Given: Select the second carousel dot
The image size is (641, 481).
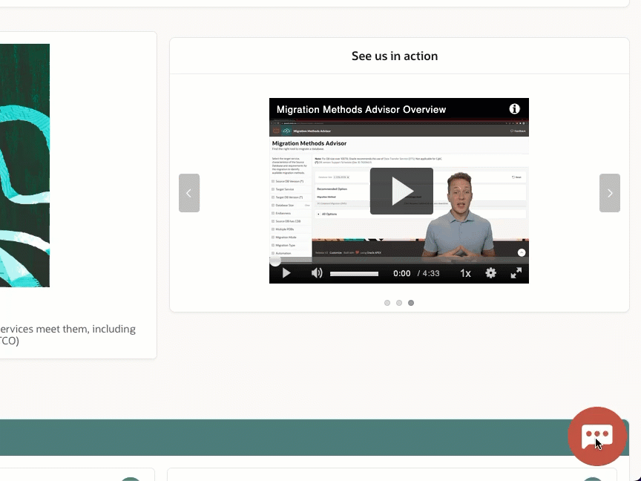Looking at the screenshot, I should coord(399,303).
